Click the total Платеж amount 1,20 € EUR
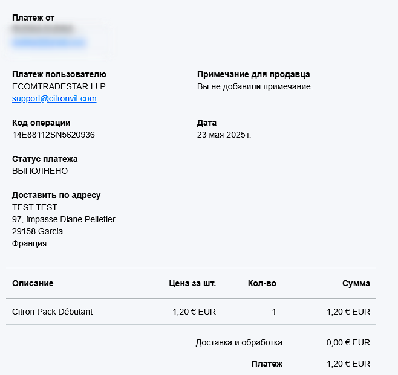 348,364
